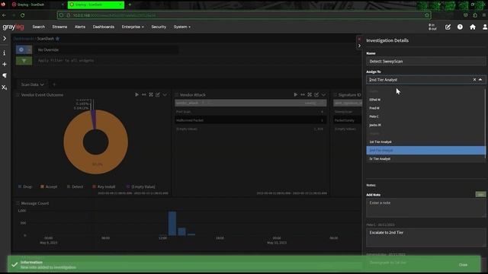Open the parameters X sidebar icon
Image resolution: width=488 pixels, height=274 pixels.
point(5,88)
